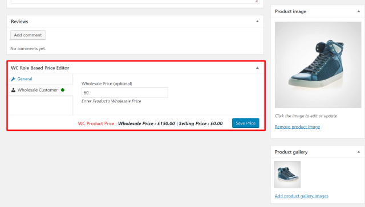Click the Save Price button
The image size is (365, 207).
[246, 123]
